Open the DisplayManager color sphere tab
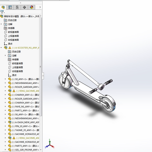 point(32,7)
